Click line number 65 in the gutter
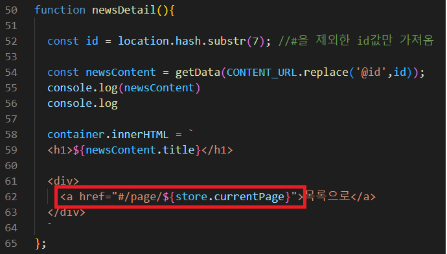Image resolution: width=447 pixels, height=254 pixels. (x=11, y=244)
